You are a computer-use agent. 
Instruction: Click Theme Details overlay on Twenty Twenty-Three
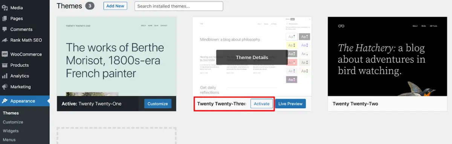[252, 58]
